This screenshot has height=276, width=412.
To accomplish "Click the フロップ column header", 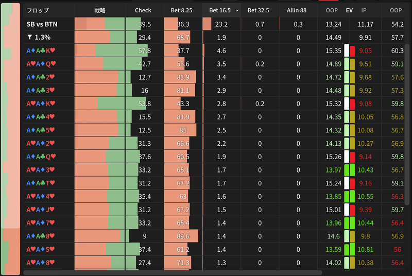I will (x=37, y=10).
